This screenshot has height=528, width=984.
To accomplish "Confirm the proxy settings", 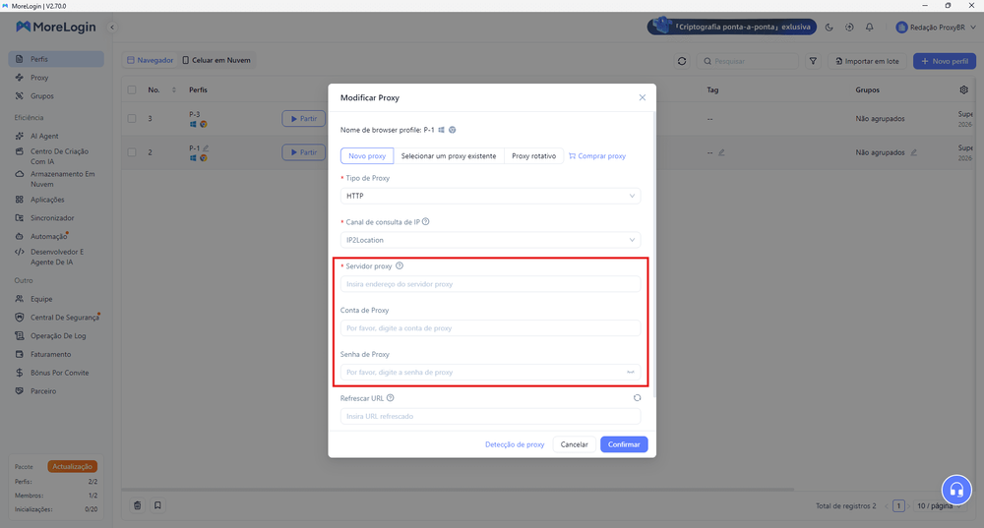I will click(x=624, y=444).
